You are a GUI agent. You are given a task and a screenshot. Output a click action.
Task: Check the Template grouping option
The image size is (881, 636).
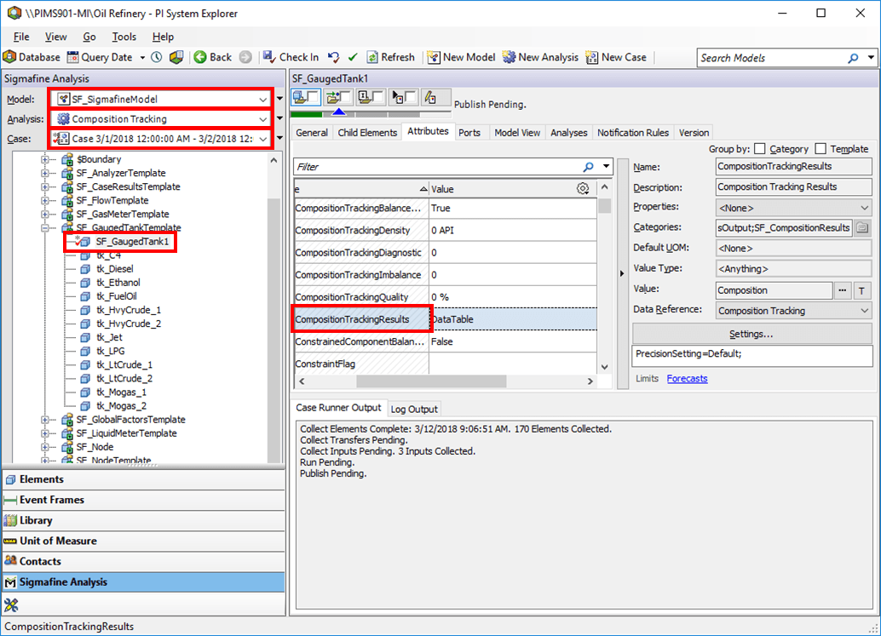[821, 148]
